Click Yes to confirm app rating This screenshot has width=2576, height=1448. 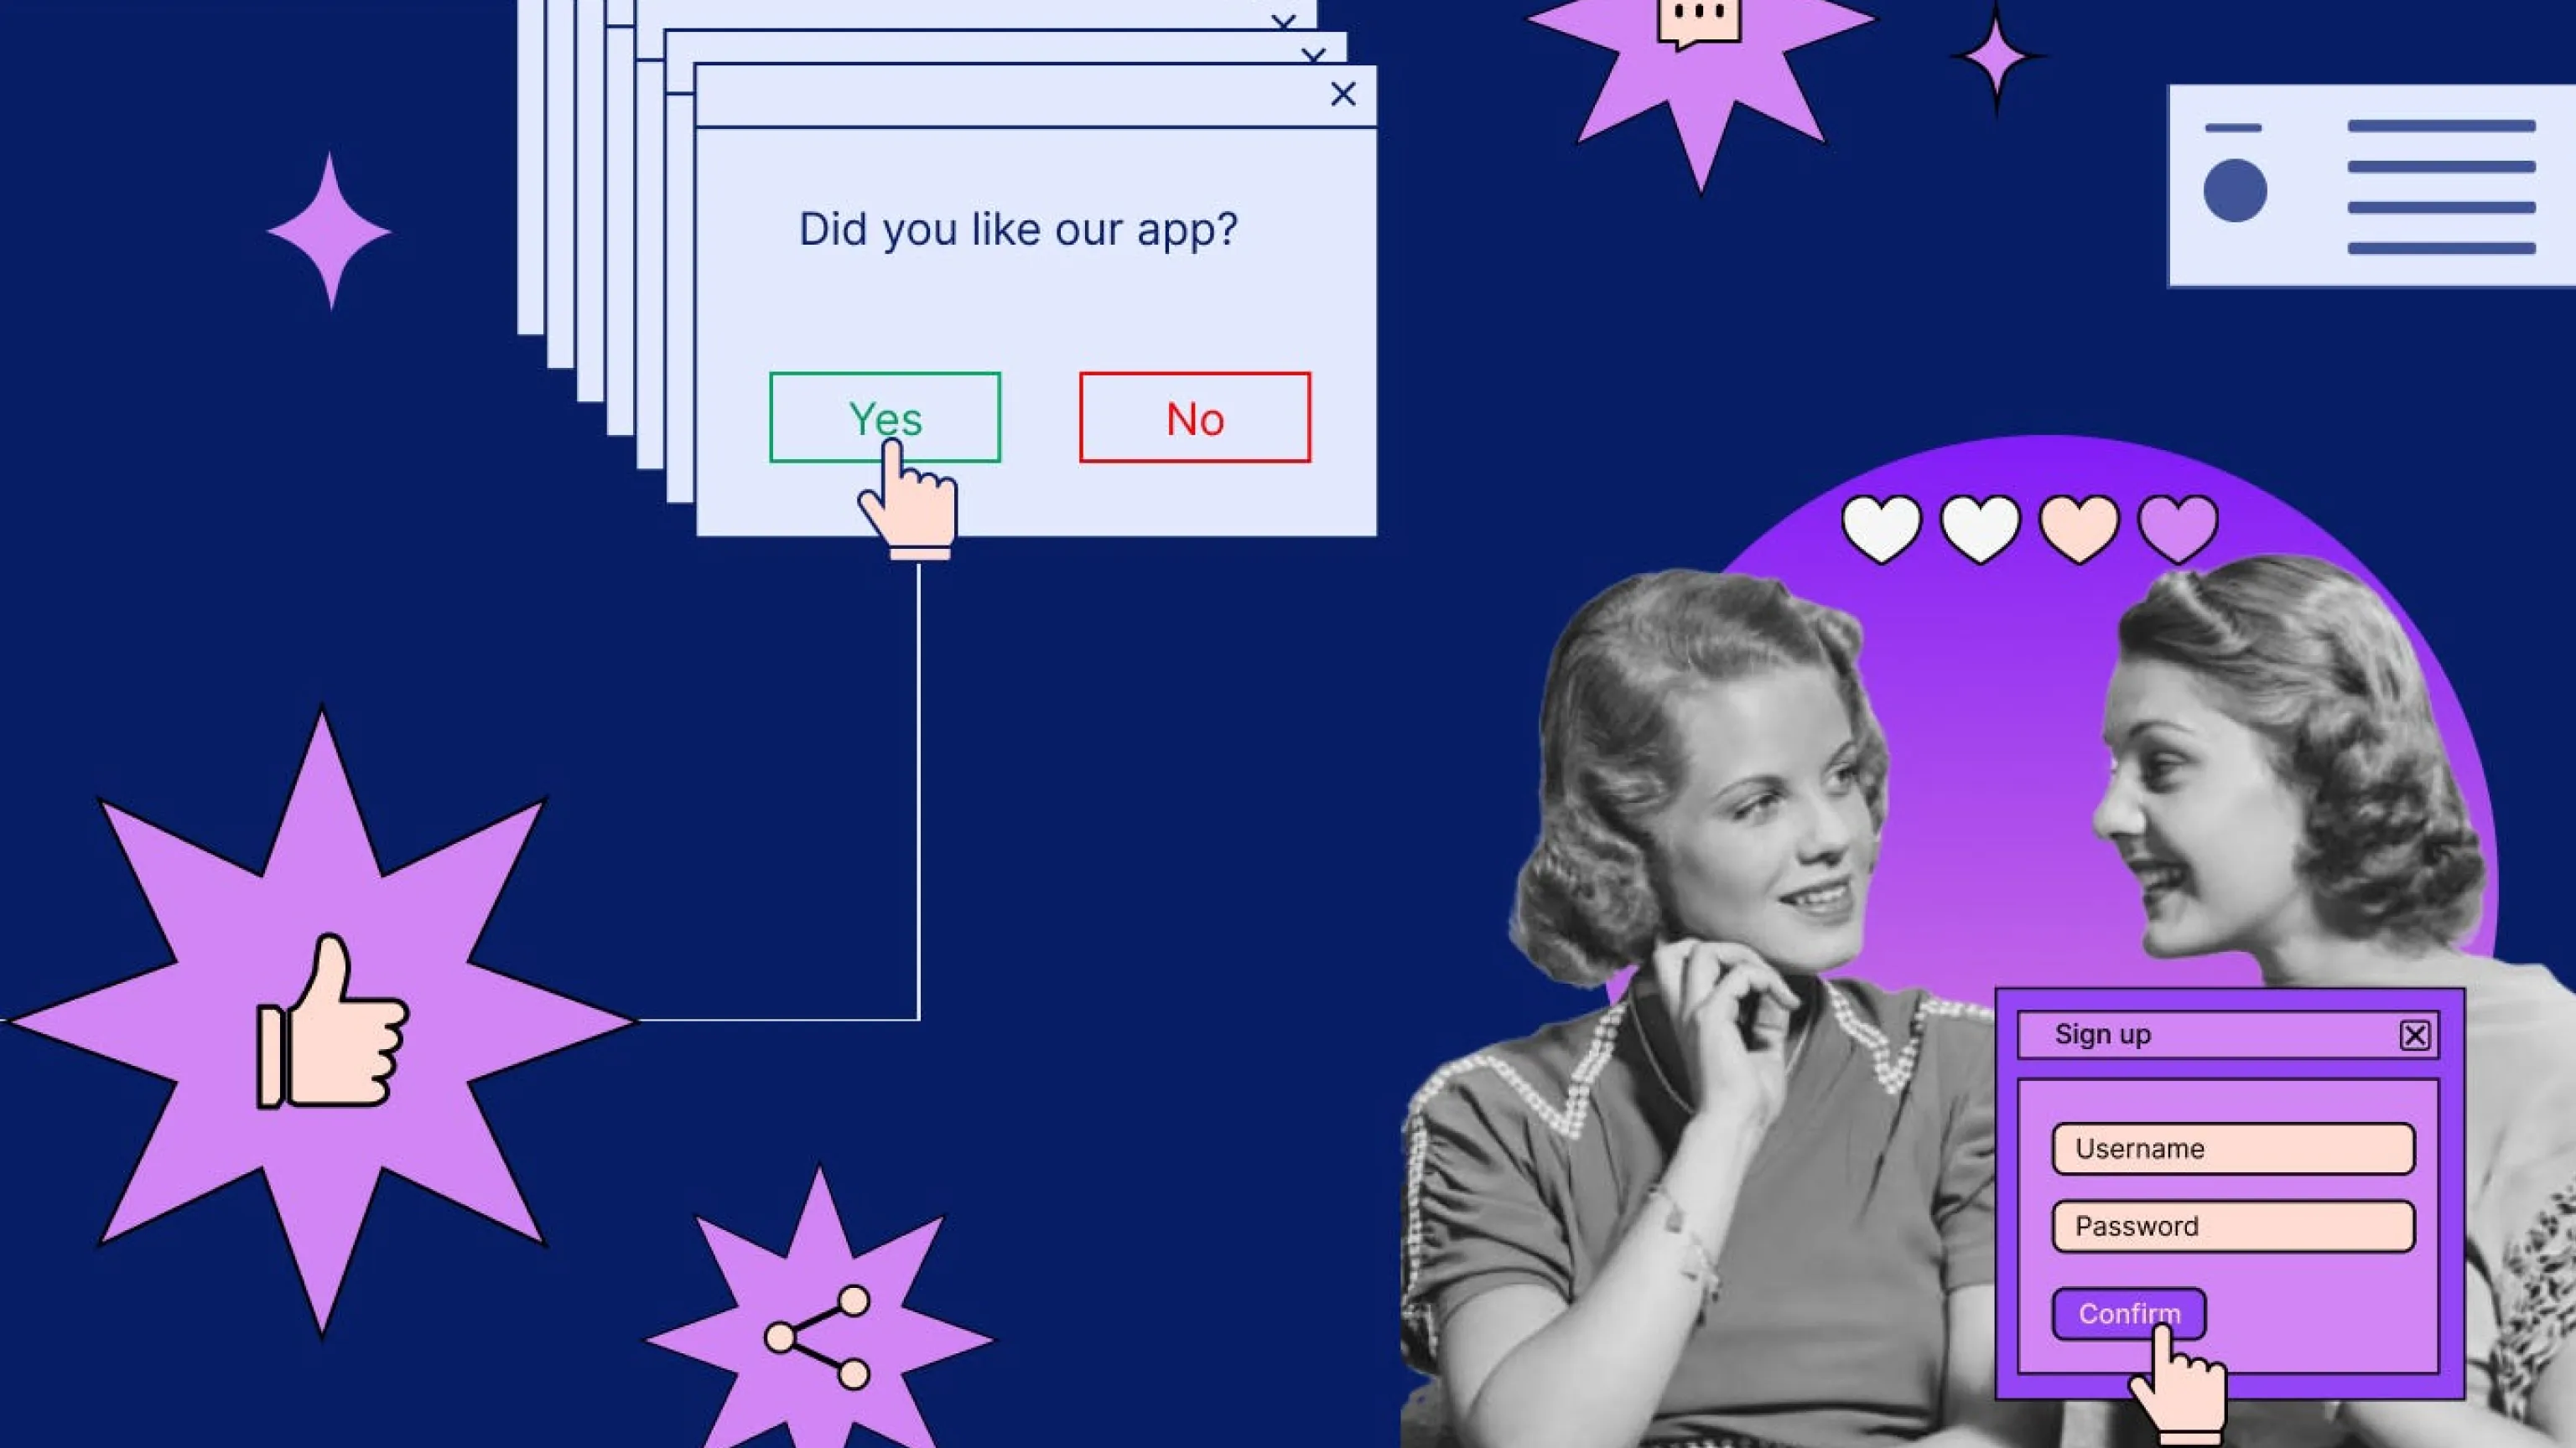[883, 417]
